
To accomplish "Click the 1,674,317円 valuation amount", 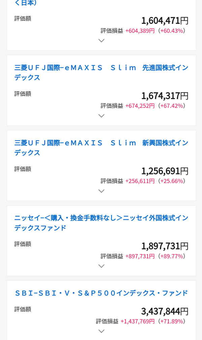I will pos(165,96).
